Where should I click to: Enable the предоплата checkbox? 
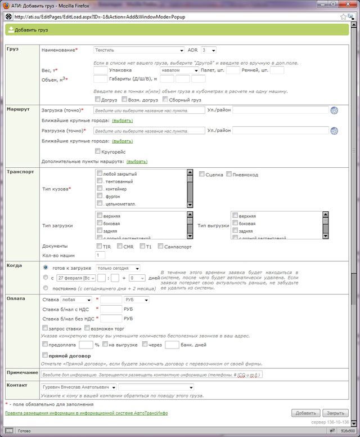45,344
